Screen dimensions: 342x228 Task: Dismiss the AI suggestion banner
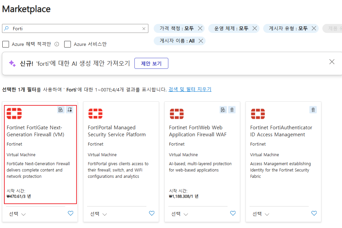pyautogui.click(x=332, y=62)
